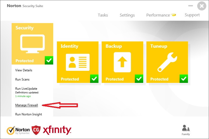Click the Identity Protected green checkmark
The width and height of the screenshot is (209, 139).
pyautogui.click(x=94, y=79)
